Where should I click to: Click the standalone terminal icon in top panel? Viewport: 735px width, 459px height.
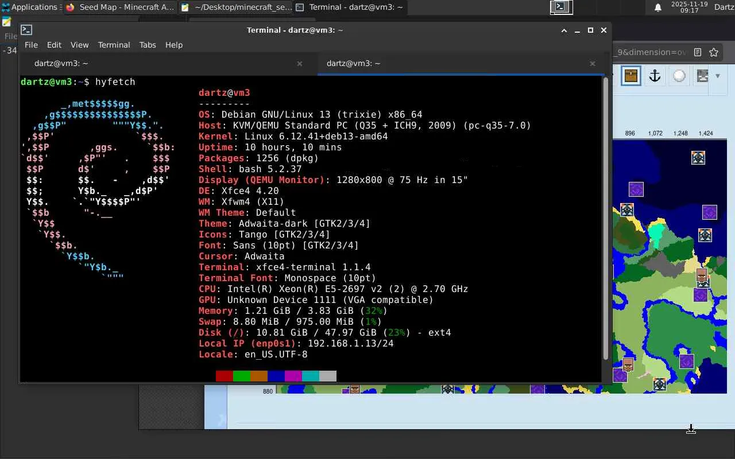(x=561, y=7)
